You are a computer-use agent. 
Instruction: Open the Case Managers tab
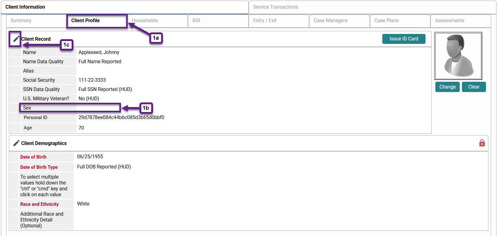330,21
